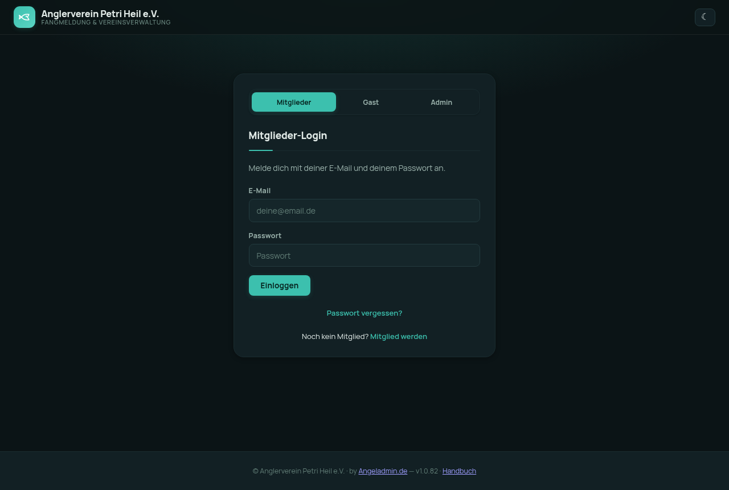Switch to the Mitglieder tab
The height and width of the screenshot is (490, 729).
(294, 102)
